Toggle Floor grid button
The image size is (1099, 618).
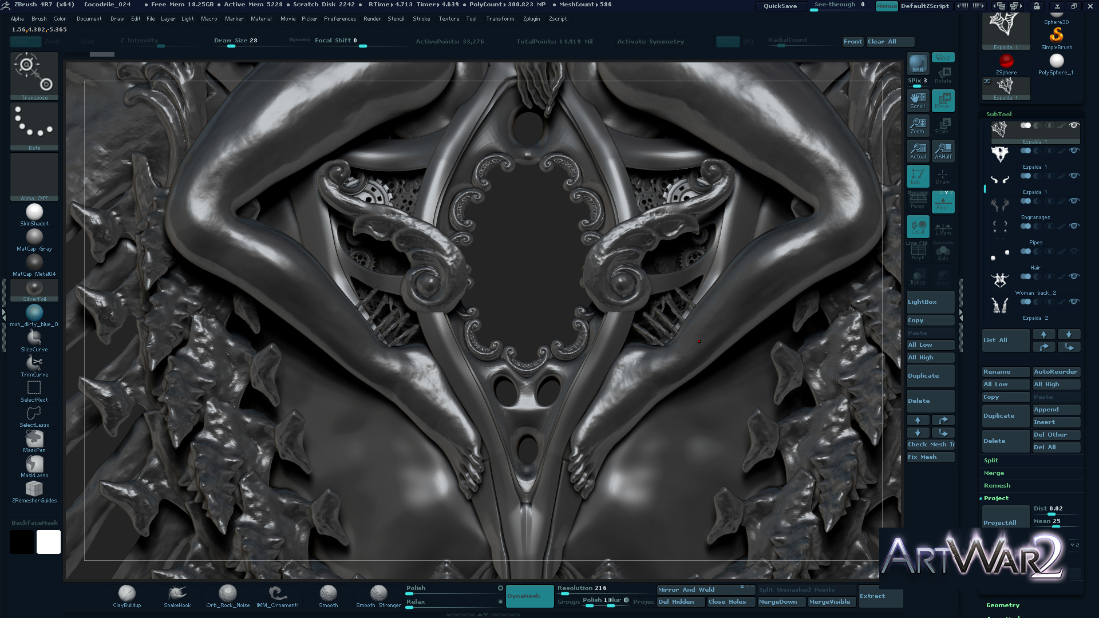pos(943,201)
